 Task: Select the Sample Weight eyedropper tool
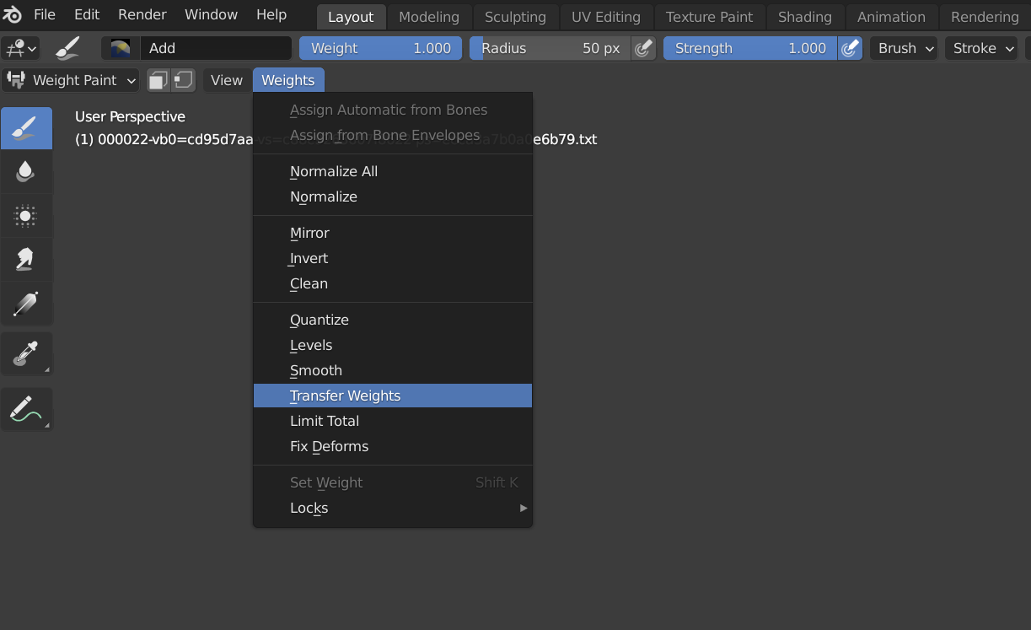pos(26,353)
